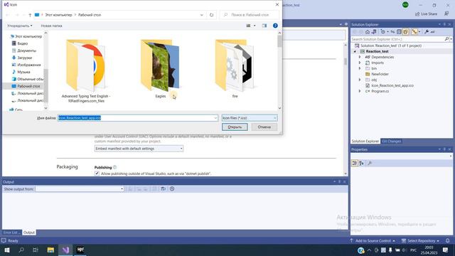Open the Упорядочить dropdown in file dialog
The image size is (455, 256).
coord(20,26)
